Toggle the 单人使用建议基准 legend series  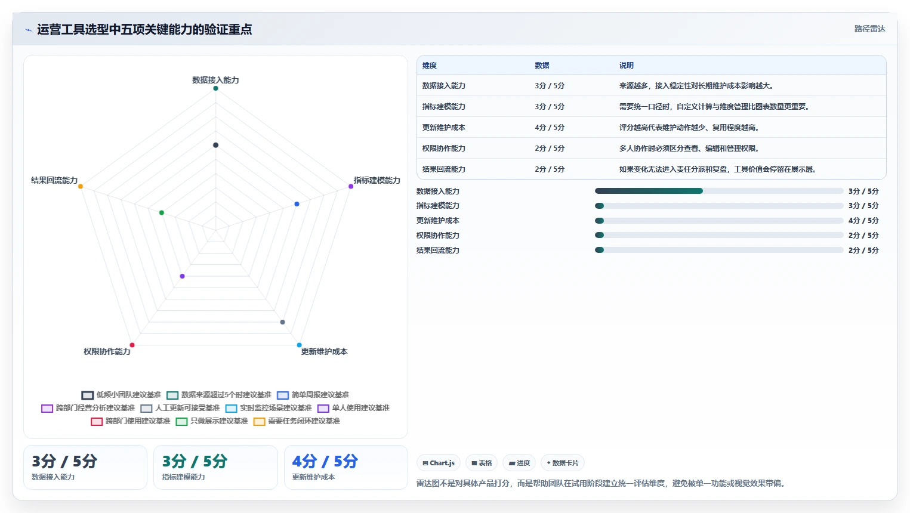point(354,408)
